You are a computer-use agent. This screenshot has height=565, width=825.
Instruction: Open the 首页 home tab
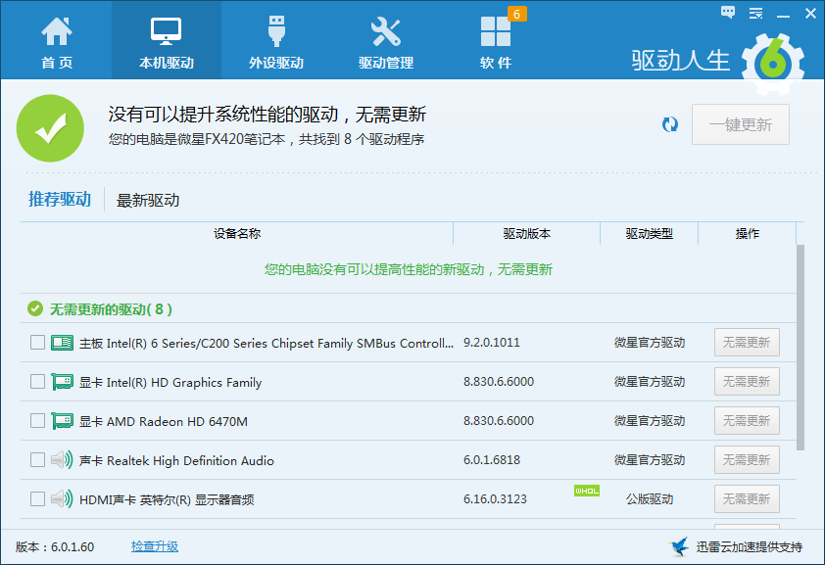click(x=56, y=41)
